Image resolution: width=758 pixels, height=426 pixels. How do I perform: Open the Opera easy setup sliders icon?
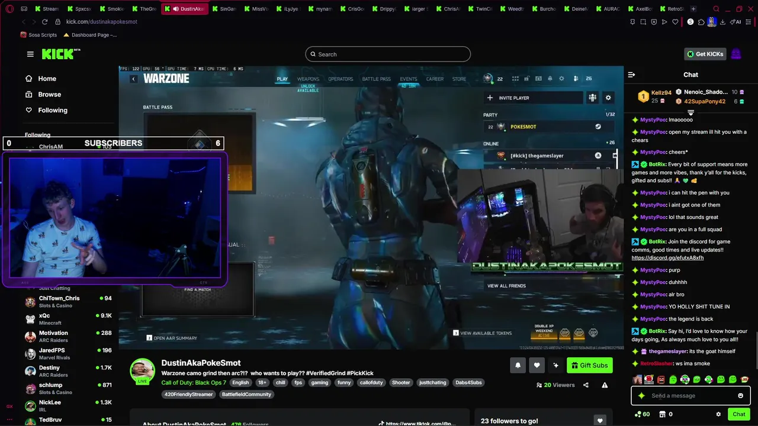(x=749, y=22)
